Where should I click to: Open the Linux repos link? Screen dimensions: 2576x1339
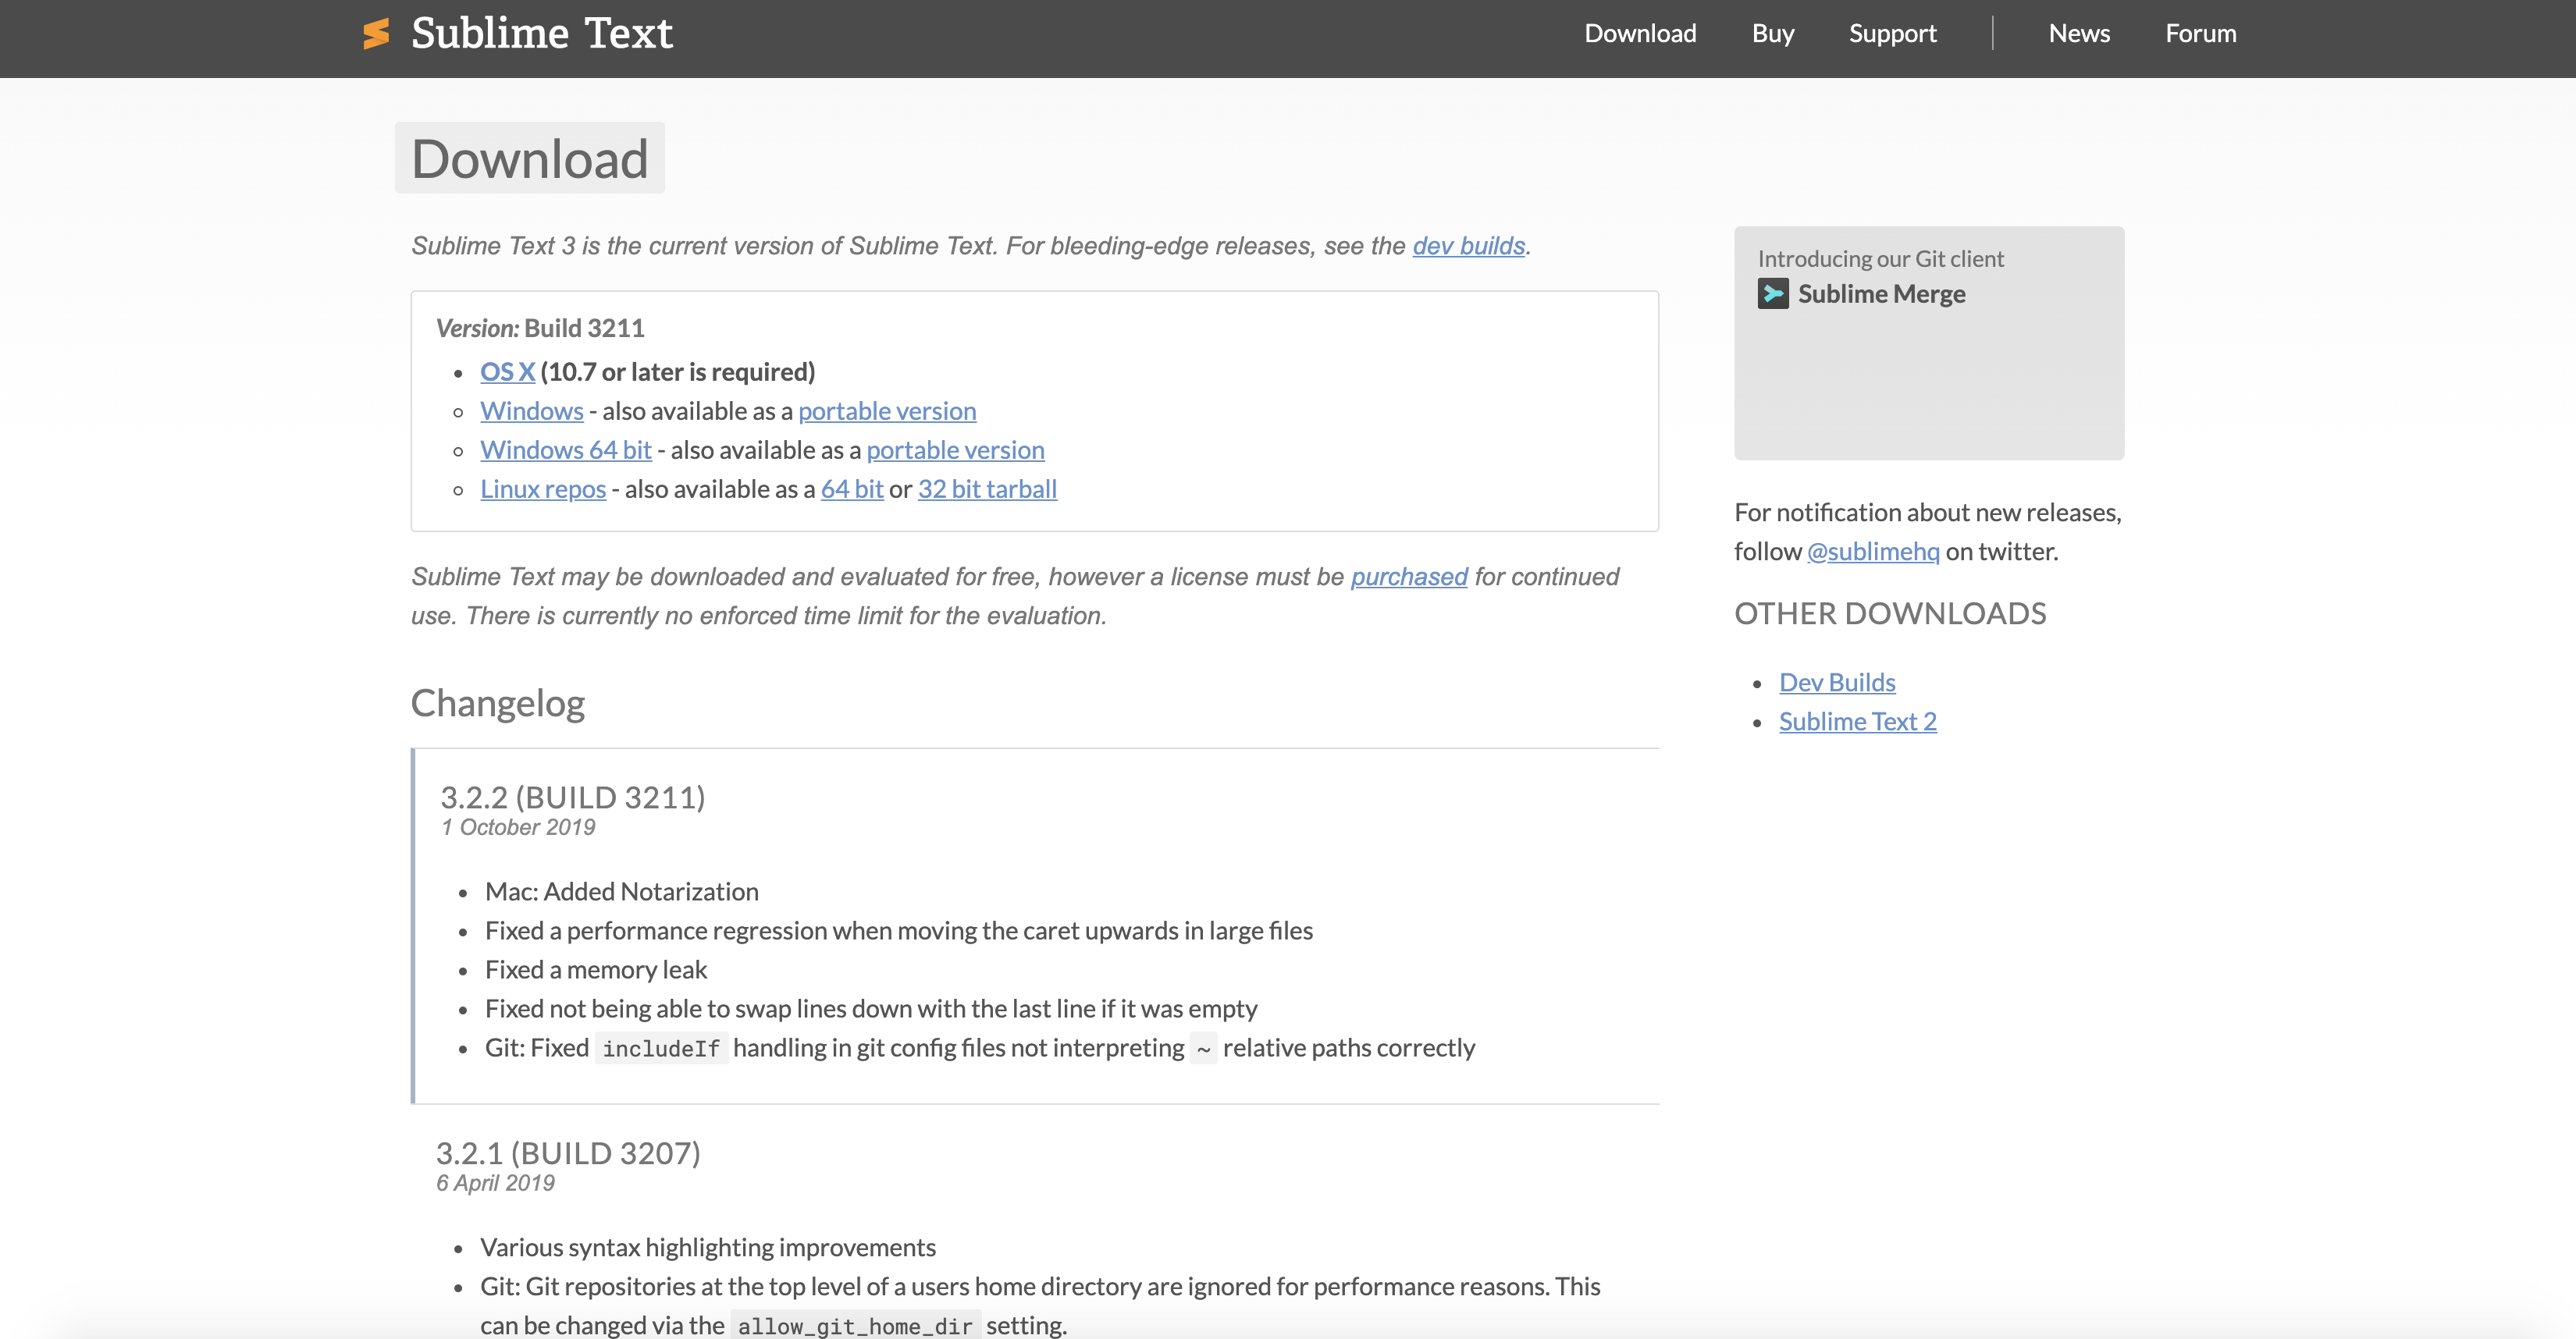tap(543, 488)
